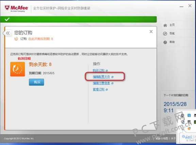Screen dimensions: 196x145
Task: Click the 关于 link in footer
Action: pos(173,139)
